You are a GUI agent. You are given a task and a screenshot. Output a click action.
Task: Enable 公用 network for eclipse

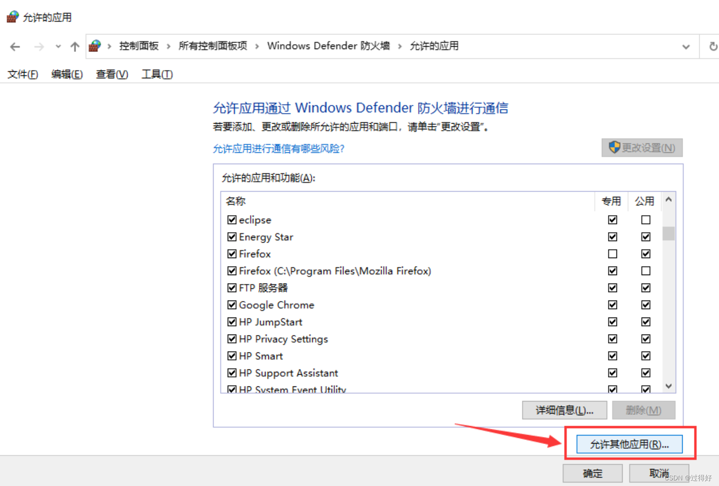(646, 220)
